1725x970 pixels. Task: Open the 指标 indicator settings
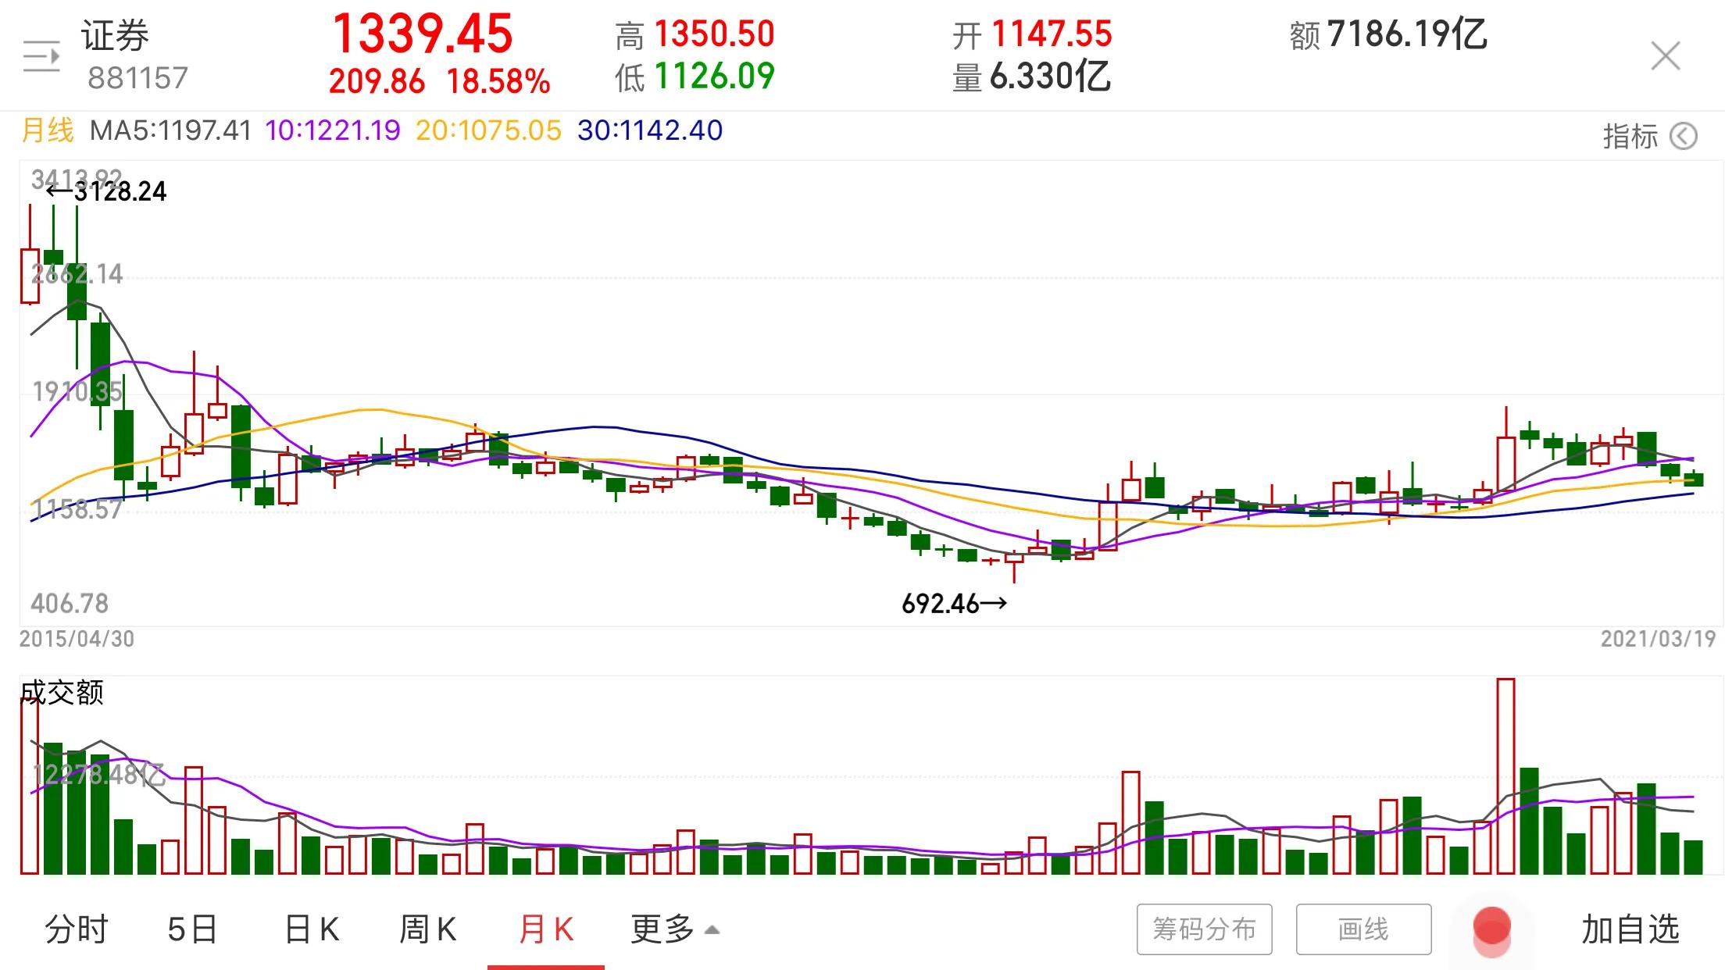pos(1630,137)
